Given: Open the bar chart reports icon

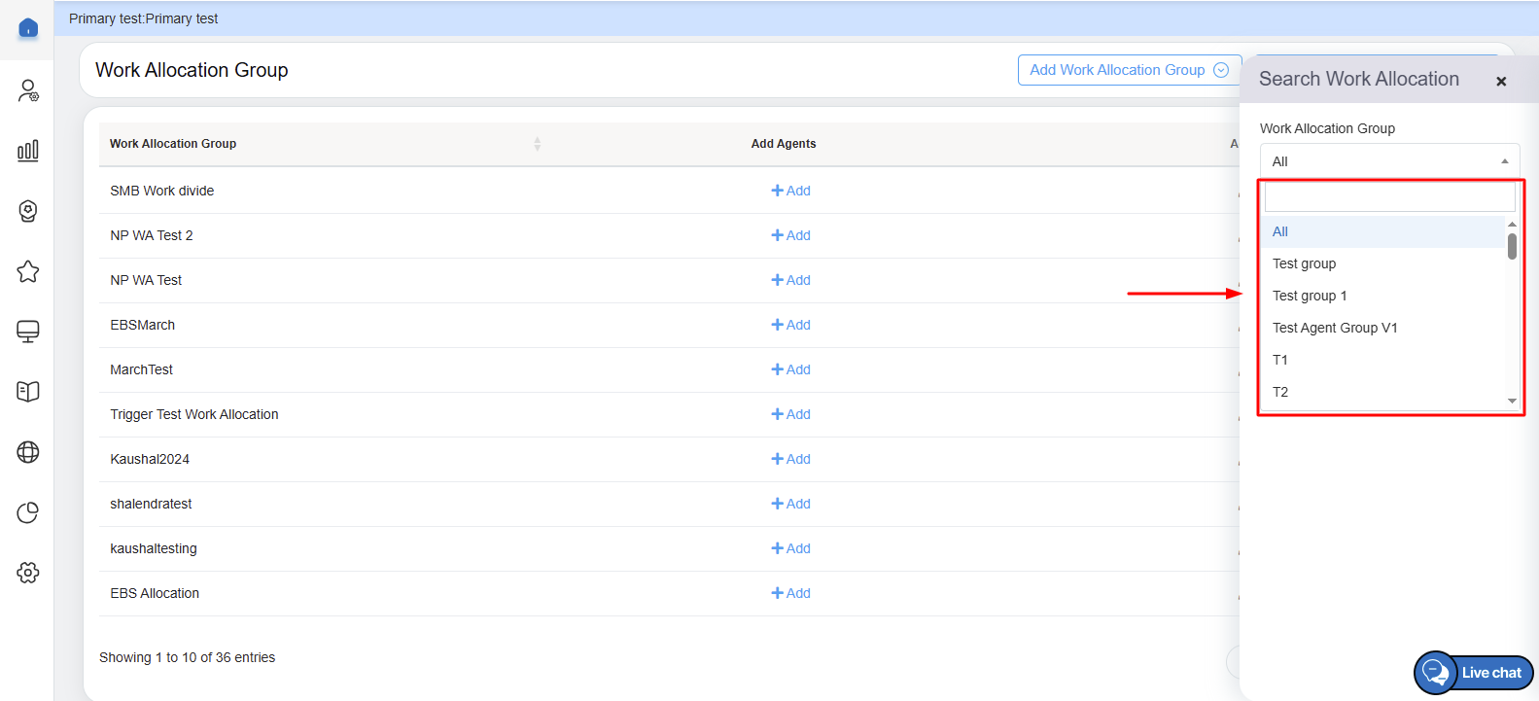Looking at the screenshot, I should 28,151.
